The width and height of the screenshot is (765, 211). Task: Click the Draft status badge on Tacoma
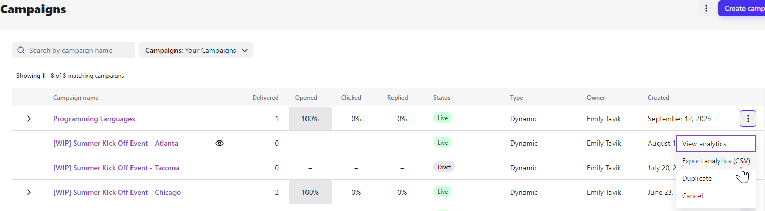tap(444, 167)
